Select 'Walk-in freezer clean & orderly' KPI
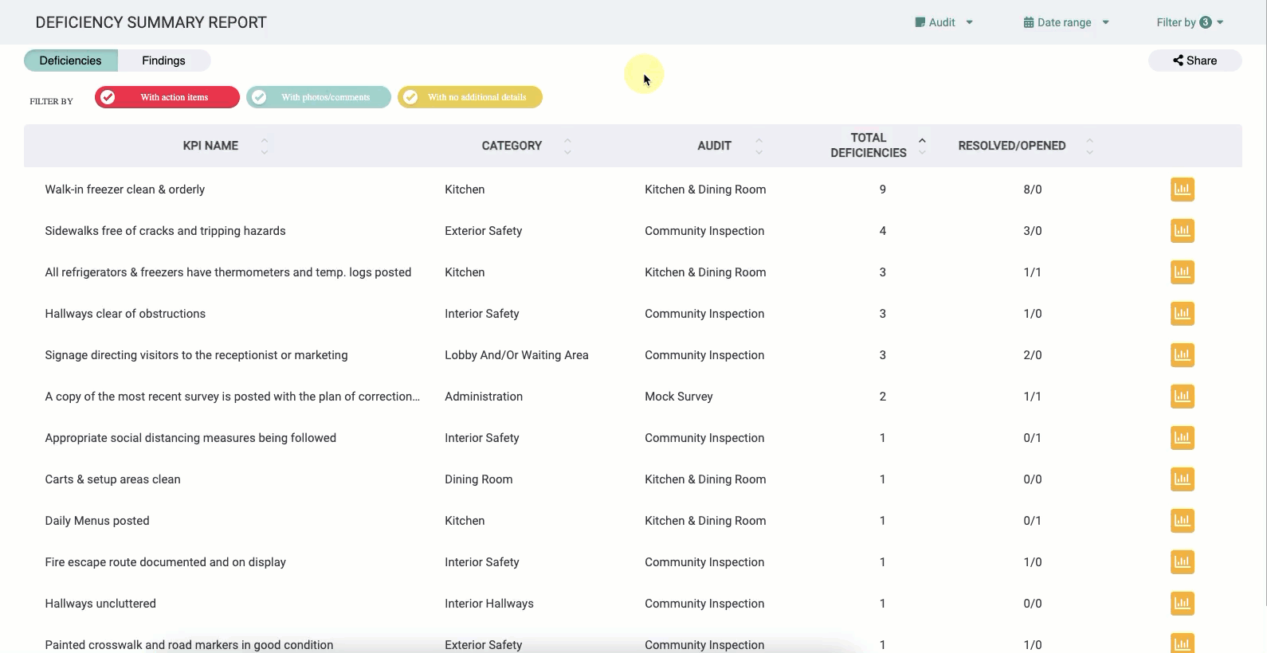This screenshot has height=653, width=1267. [x=125, y=190]
